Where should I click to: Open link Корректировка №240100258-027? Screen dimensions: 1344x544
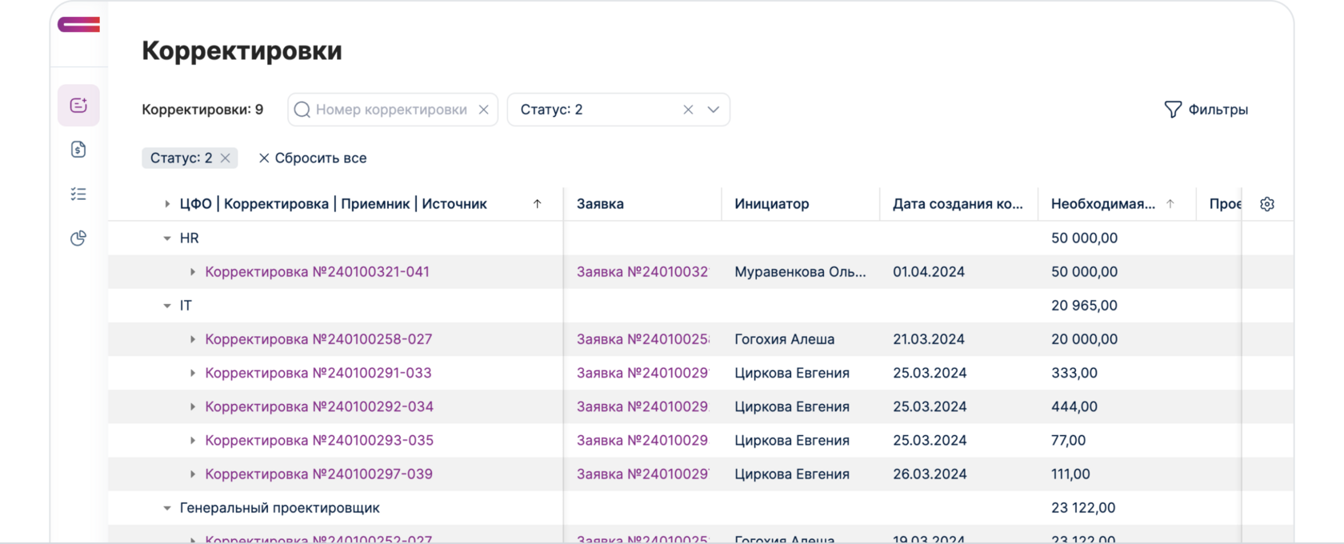coord(318,339)
